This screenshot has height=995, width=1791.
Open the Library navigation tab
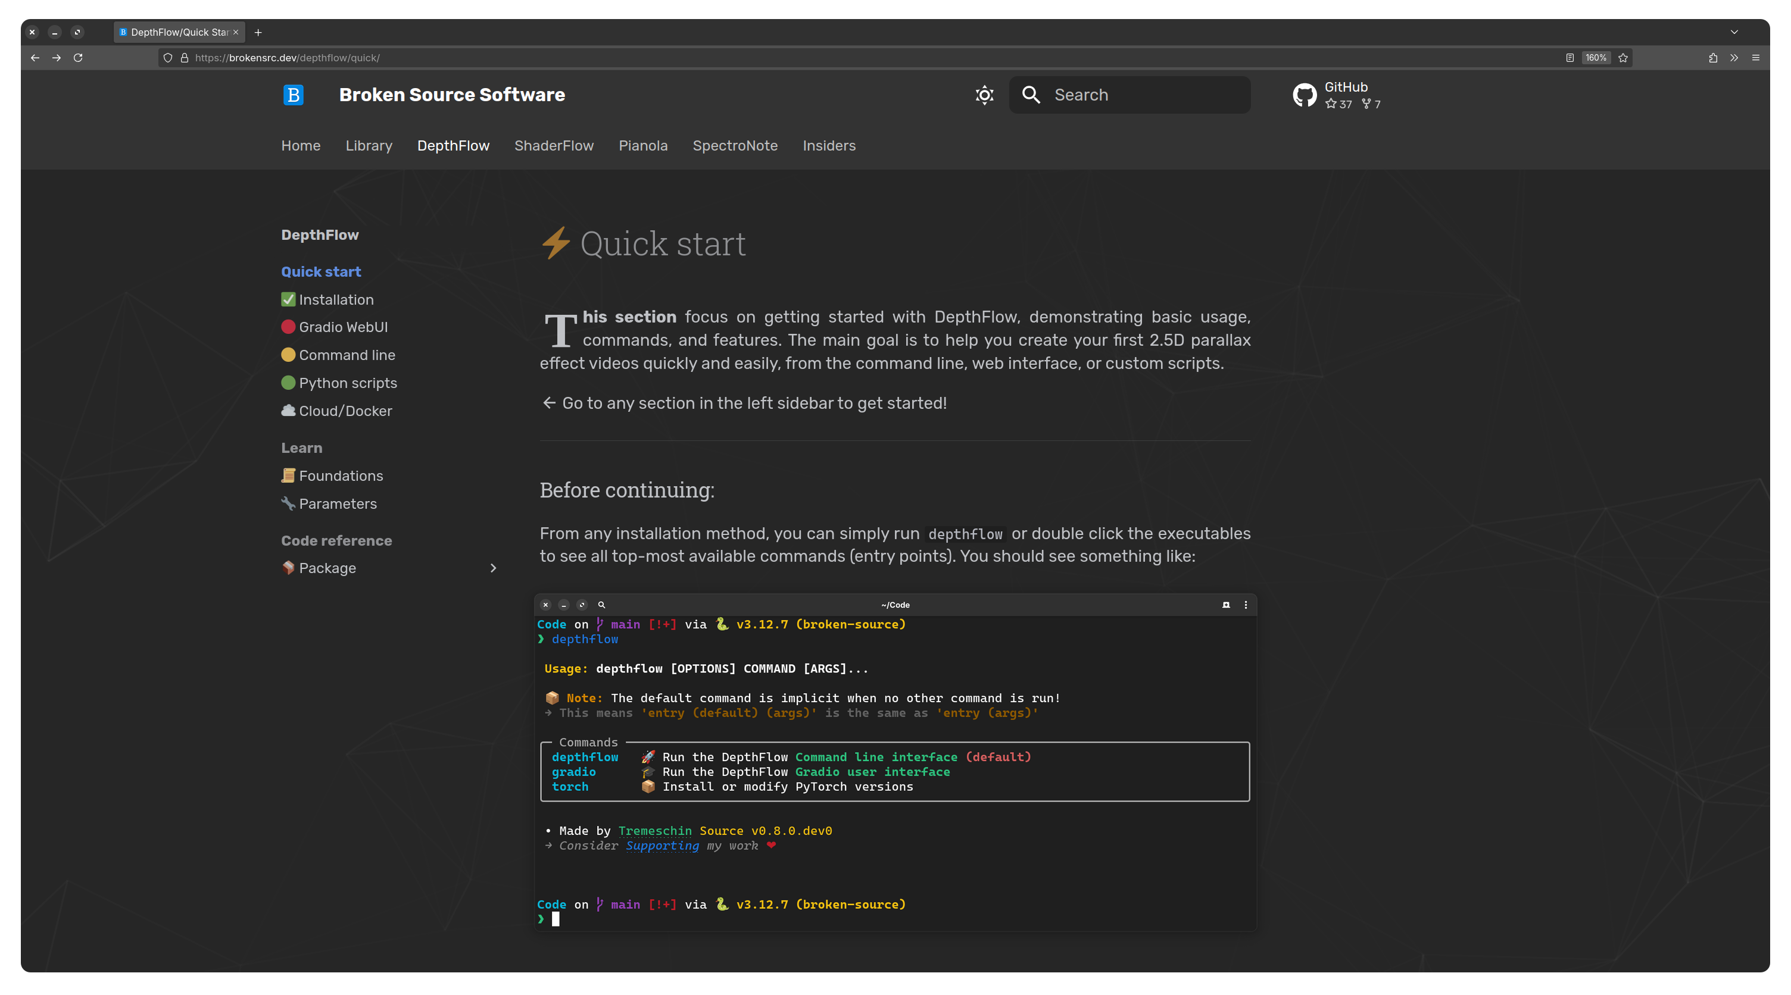point(369,145)
